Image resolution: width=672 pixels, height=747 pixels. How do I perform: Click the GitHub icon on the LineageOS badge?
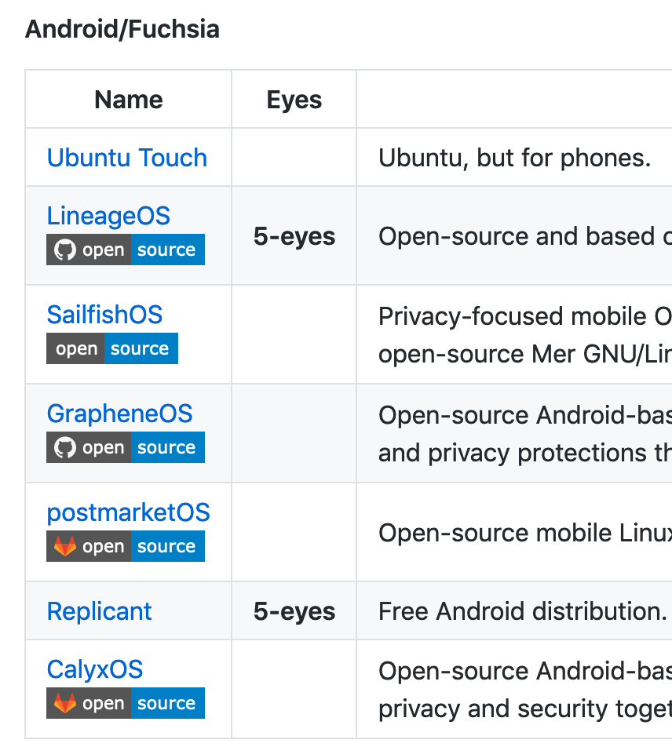pos(65,250)
